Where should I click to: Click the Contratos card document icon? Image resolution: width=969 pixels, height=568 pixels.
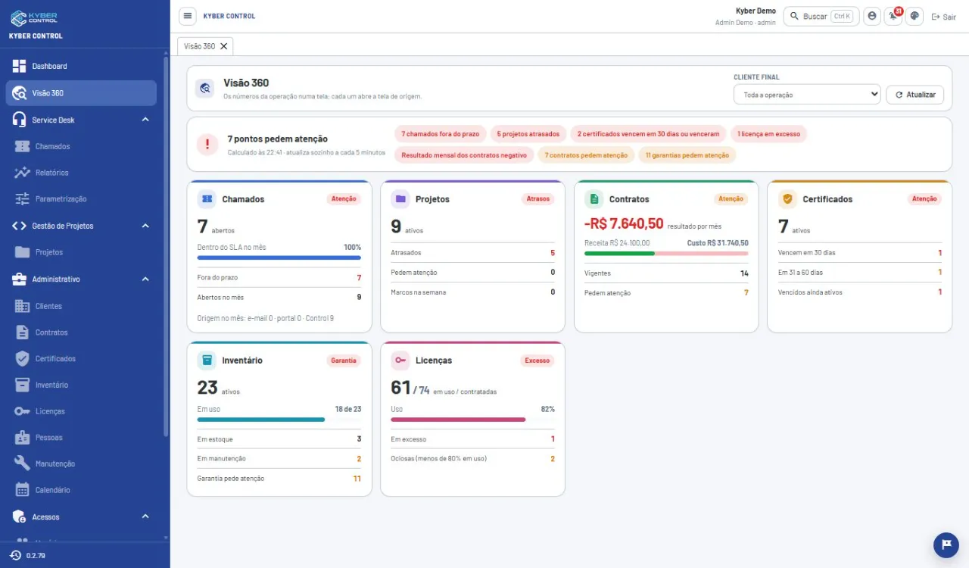coord(594,199)
